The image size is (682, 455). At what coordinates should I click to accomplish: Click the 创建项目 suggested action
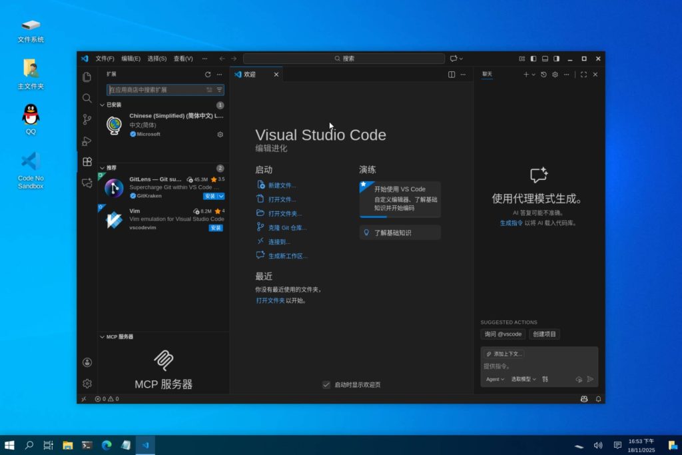point(545,334)
